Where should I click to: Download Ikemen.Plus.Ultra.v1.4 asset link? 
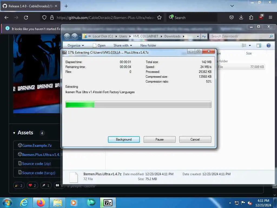41,155
